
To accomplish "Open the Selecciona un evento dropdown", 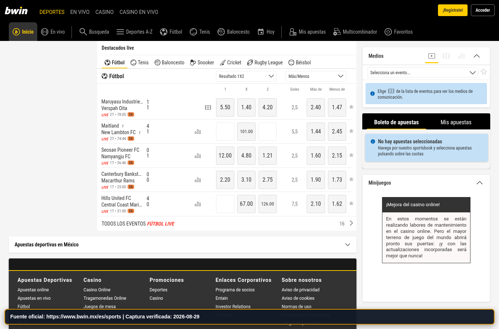I will point(422,73).
